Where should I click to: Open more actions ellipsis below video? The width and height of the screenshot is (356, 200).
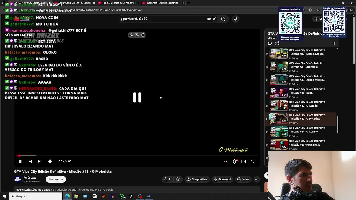(x=257, y=179)
